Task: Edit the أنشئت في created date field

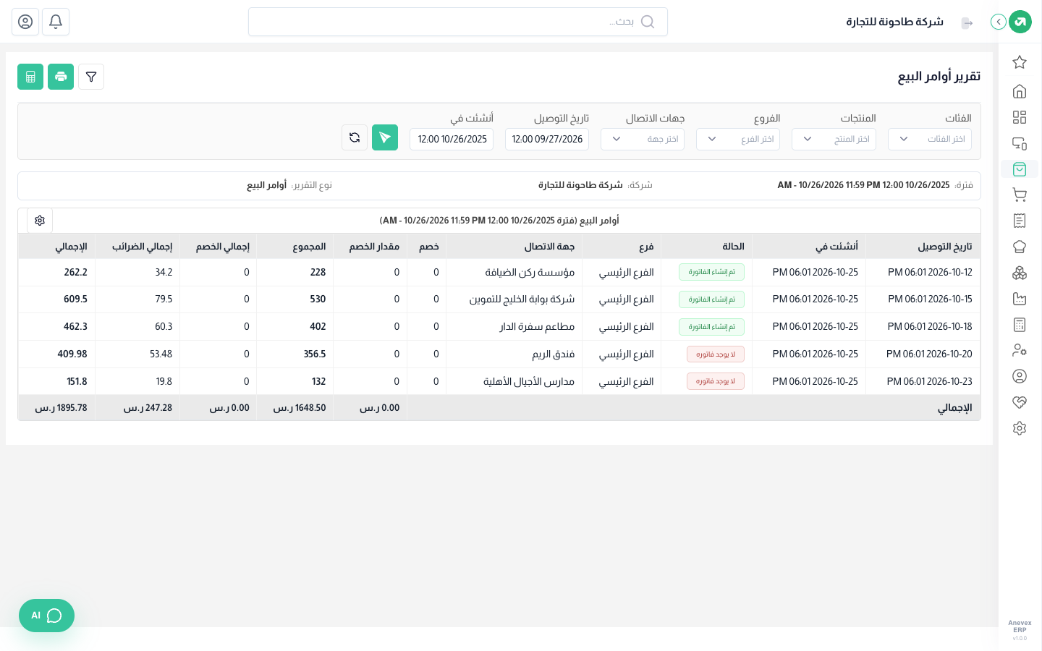Action: [452, 139]
